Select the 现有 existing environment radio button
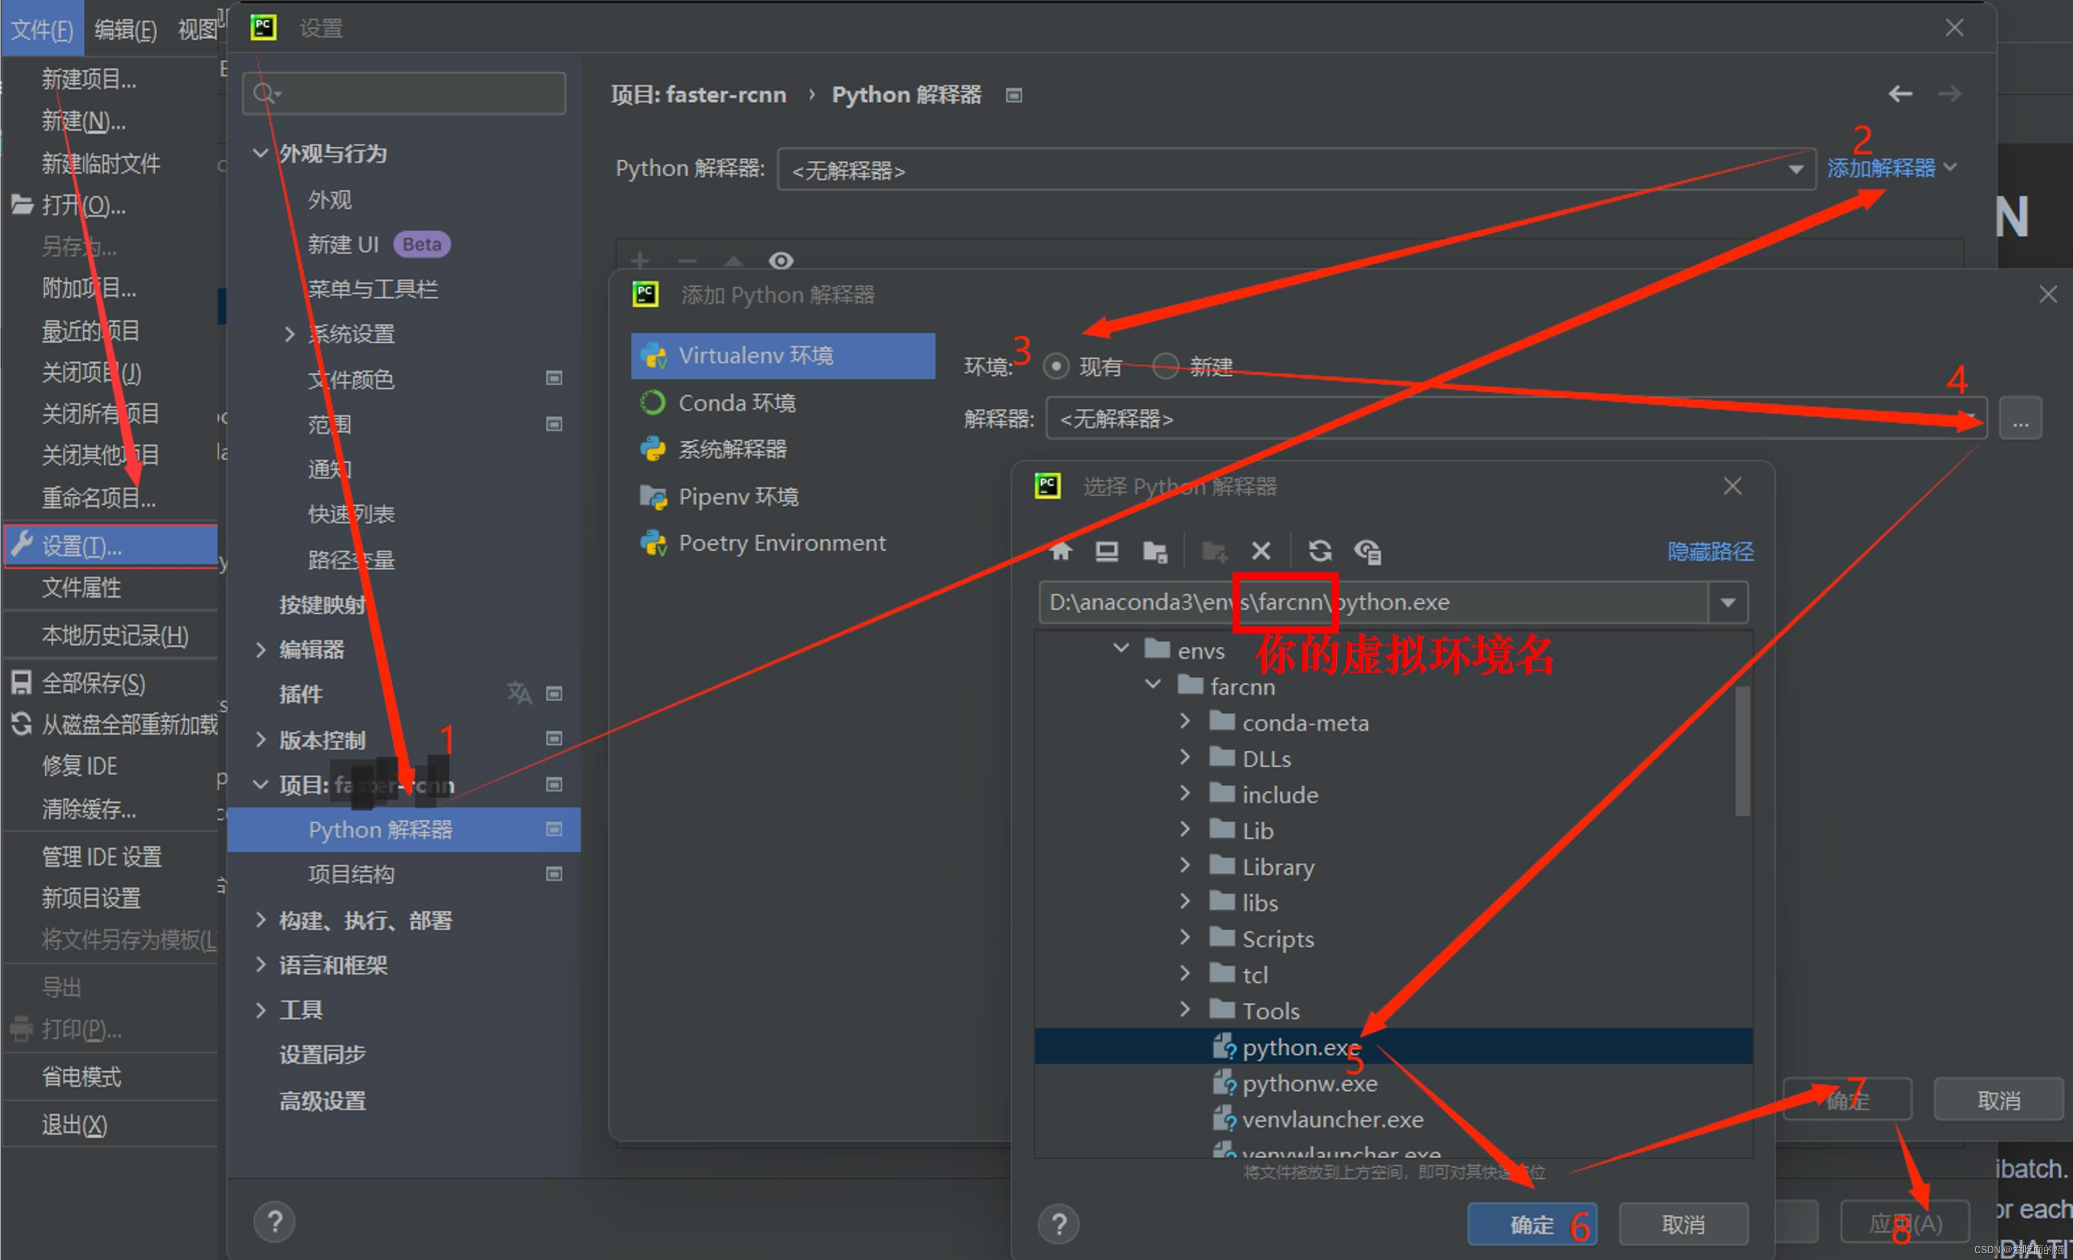The width and height of the screenshot is (2073, 1260). click(x=1056, y=366)
